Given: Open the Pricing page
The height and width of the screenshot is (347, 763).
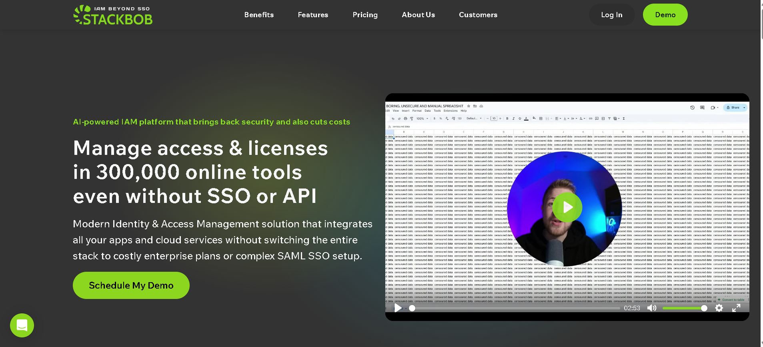Looking at the screenshot, I should tap(365, 15).
